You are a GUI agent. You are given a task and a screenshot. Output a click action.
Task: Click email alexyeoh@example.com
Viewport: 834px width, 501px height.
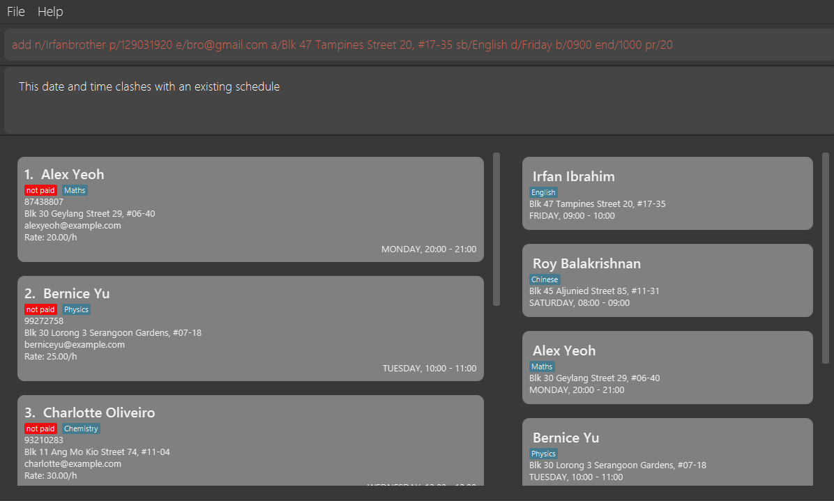(x=73, y=225)
